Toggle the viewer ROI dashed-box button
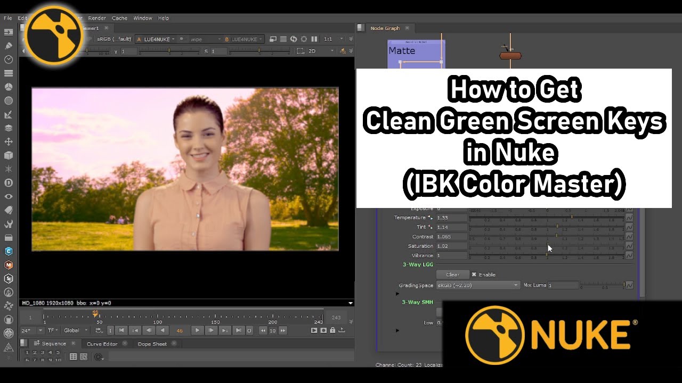682x383 pixels. point(299,51)
